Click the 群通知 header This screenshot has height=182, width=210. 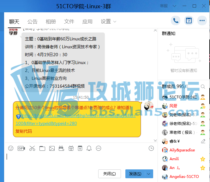click(169, 33)
